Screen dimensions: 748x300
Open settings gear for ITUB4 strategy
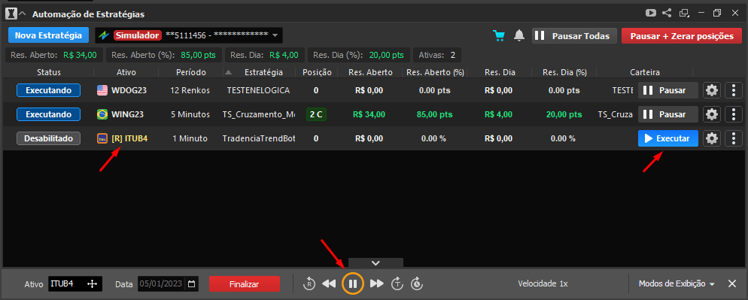coord(712,139)
